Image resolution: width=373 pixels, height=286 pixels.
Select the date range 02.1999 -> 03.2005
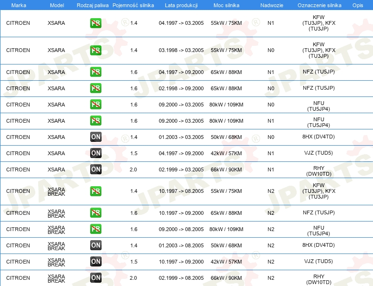tap(181, 169)
